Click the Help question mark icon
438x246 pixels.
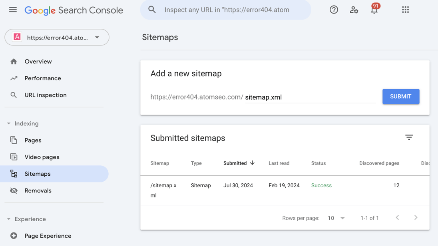click(334, 10)
